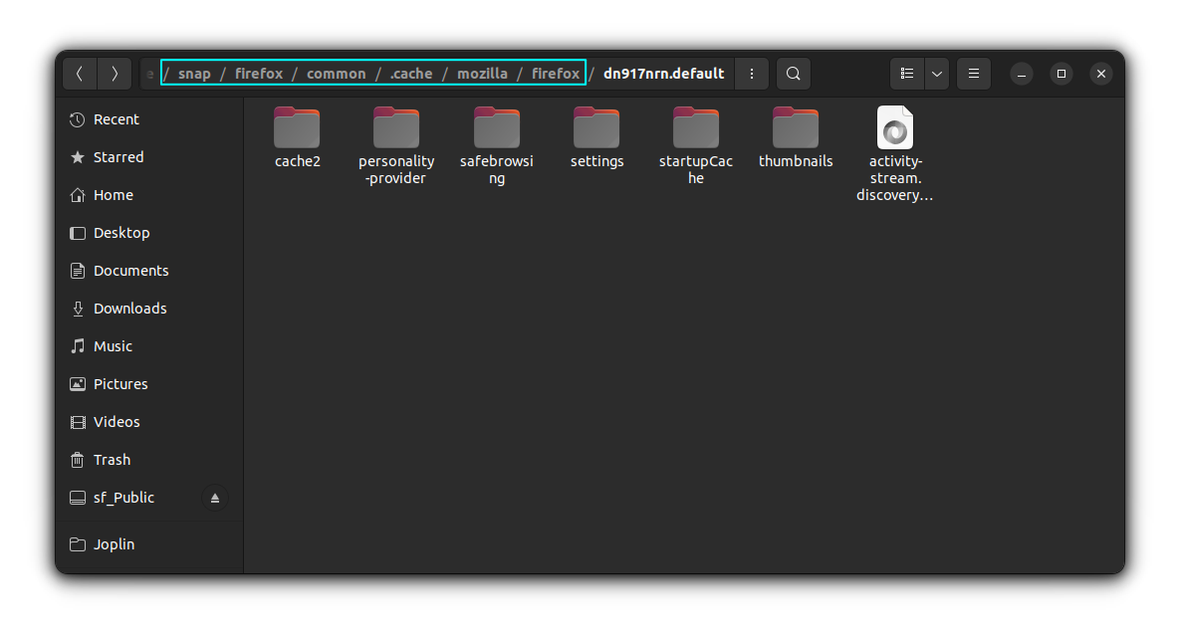Viewport: 1180px width, 634px height.
Task: Eject the sf_Public drive
Action: click(215, 497)
